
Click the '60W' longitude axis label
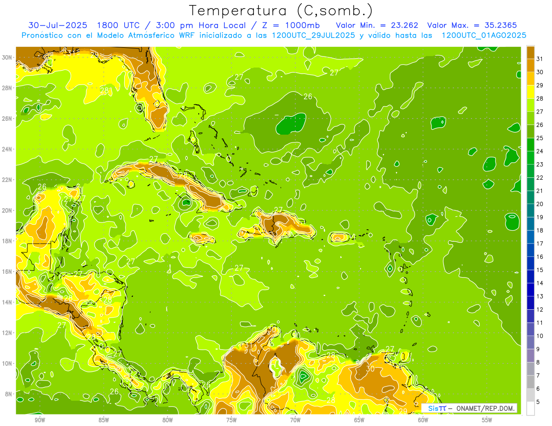(423, 420)
